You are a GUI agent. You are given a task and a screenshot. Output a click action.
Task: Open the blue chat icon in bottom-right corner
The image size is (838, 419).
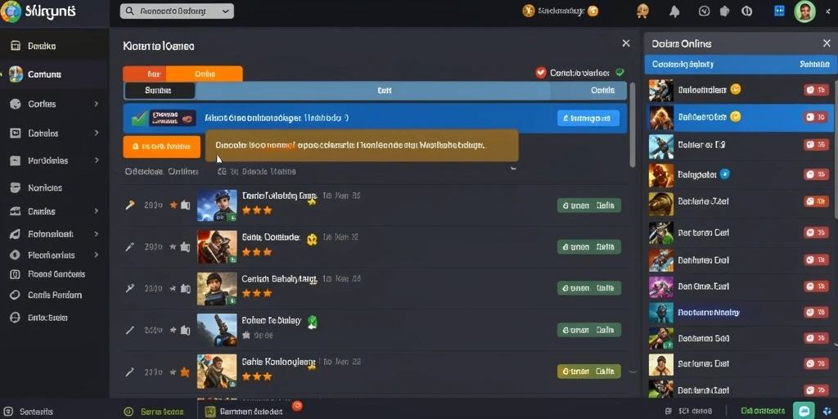coord(804,411)
